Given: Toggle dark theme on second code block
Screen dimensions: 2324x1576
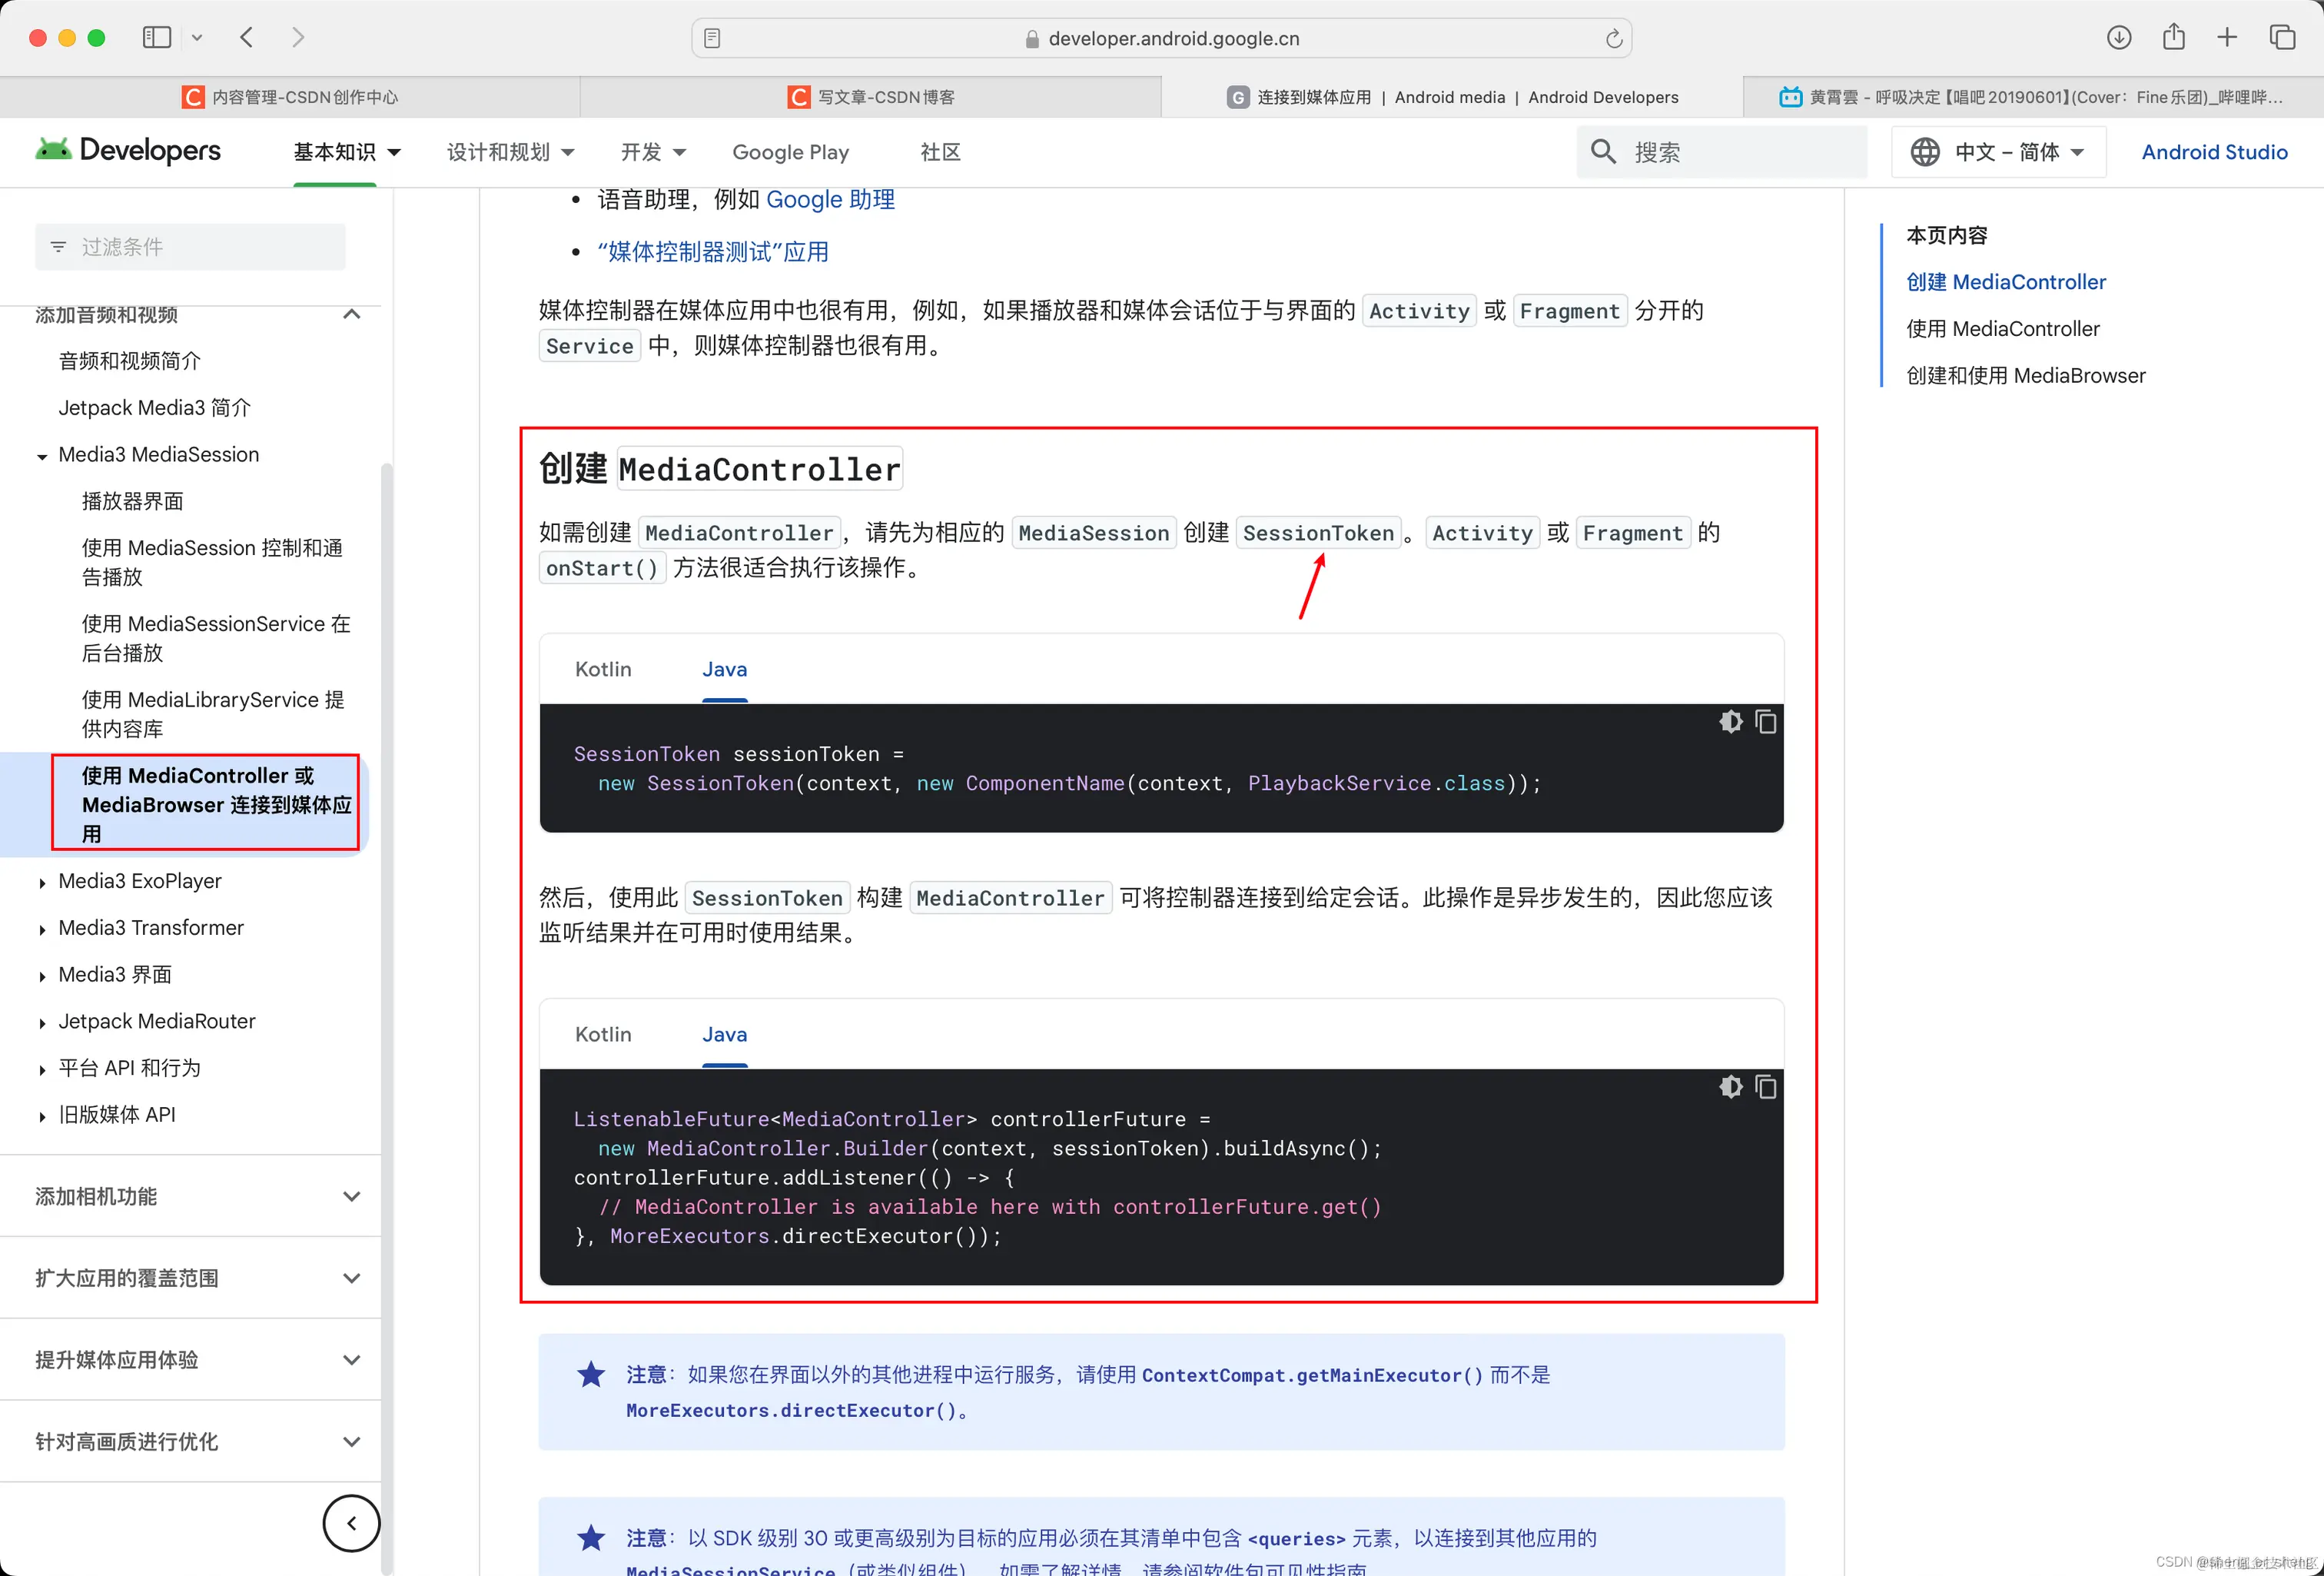Looking at the screenshot, I should (1730, 1087).
